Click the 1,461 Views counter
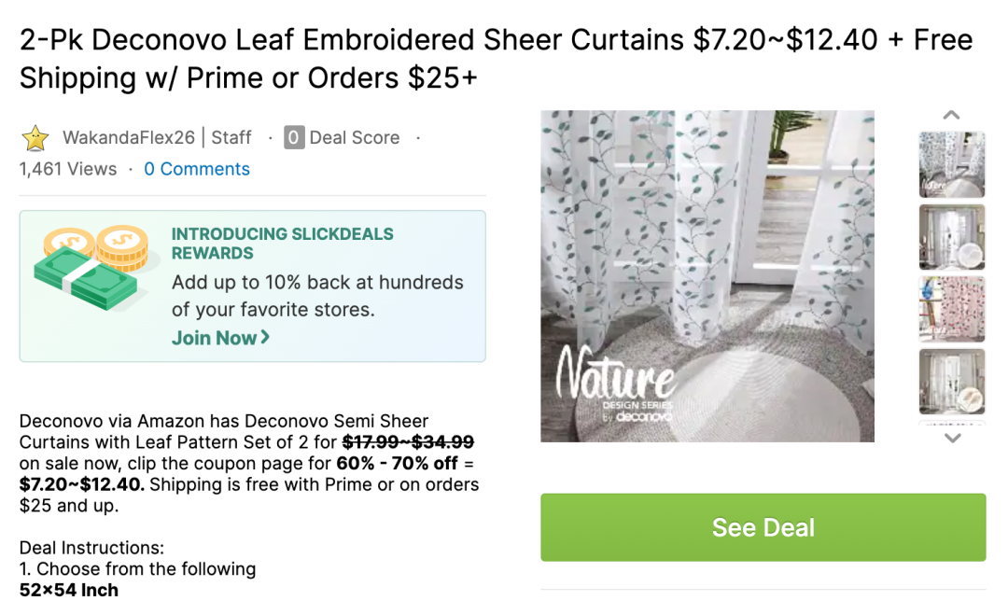Screen dimensions: 1008x601 pos(68,169)
